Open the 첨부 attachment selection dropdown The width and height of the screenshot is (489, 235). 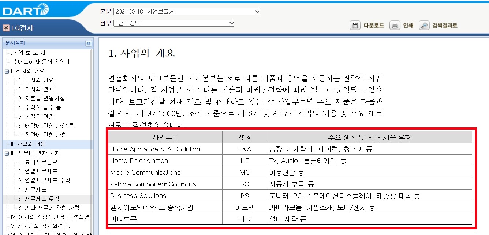[x=174, y=23]
